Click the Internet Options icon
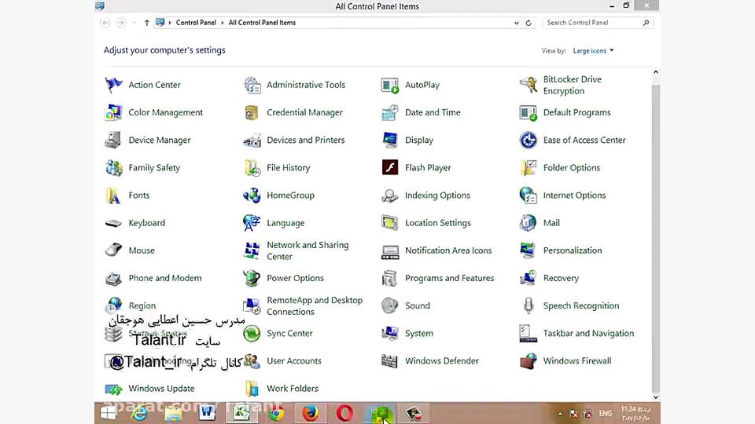This screenshot has height=424, width=755. (528, 196)
